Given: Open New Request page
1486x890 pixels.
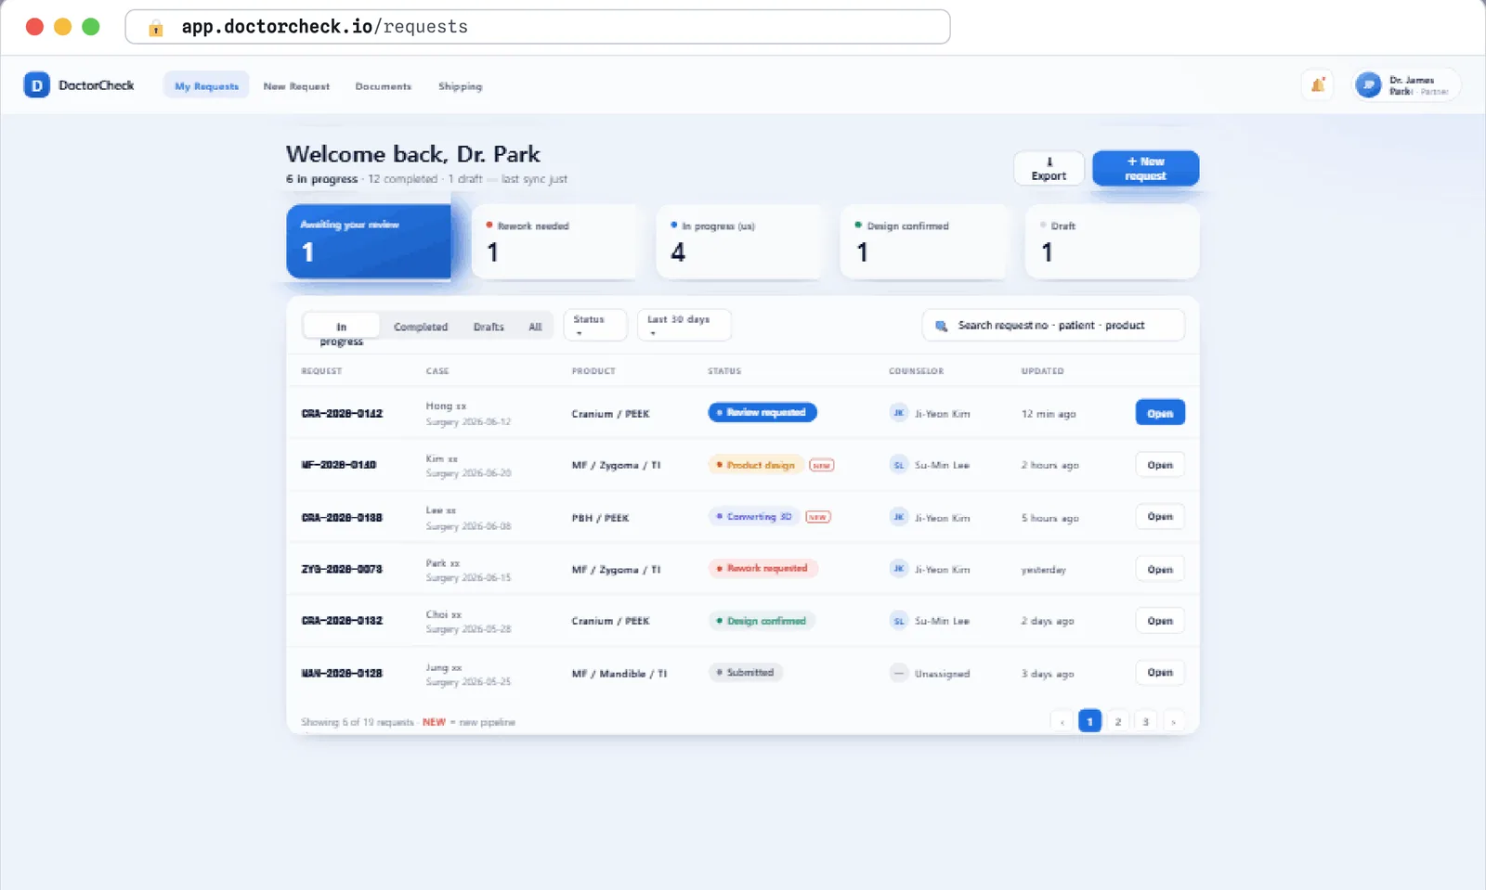Looking at the screenshot, I should [x=296, y=85].
